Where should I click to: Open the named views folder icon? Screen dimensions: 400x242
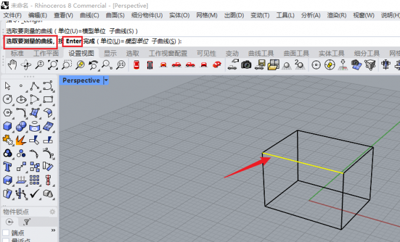click(x=273, y=65)
